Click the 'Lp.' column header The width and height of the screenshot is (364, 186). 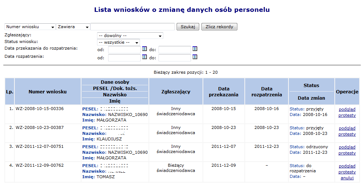[10, 92]
